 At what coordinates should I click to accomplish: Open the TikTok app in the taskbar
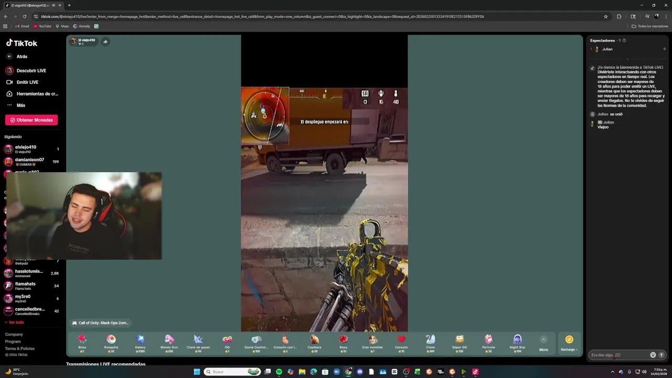[x=475, y=372]
